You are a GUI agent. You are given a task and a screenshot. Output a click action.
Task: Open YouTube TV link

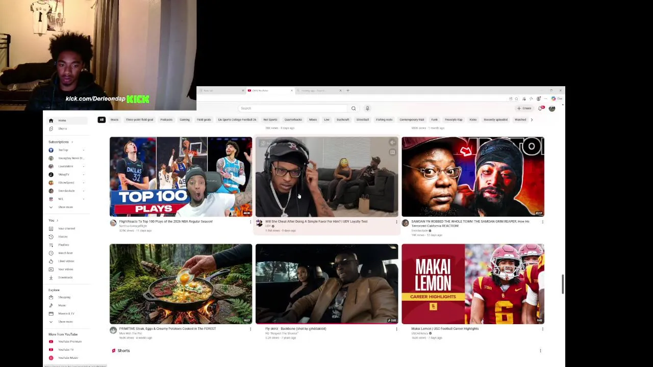(66, 350)
